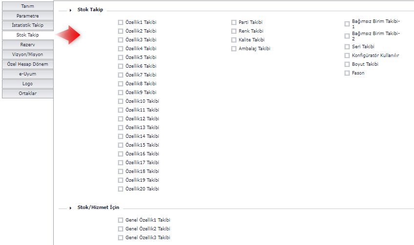Check the Parti Takibi option

[x=234, y=22]
